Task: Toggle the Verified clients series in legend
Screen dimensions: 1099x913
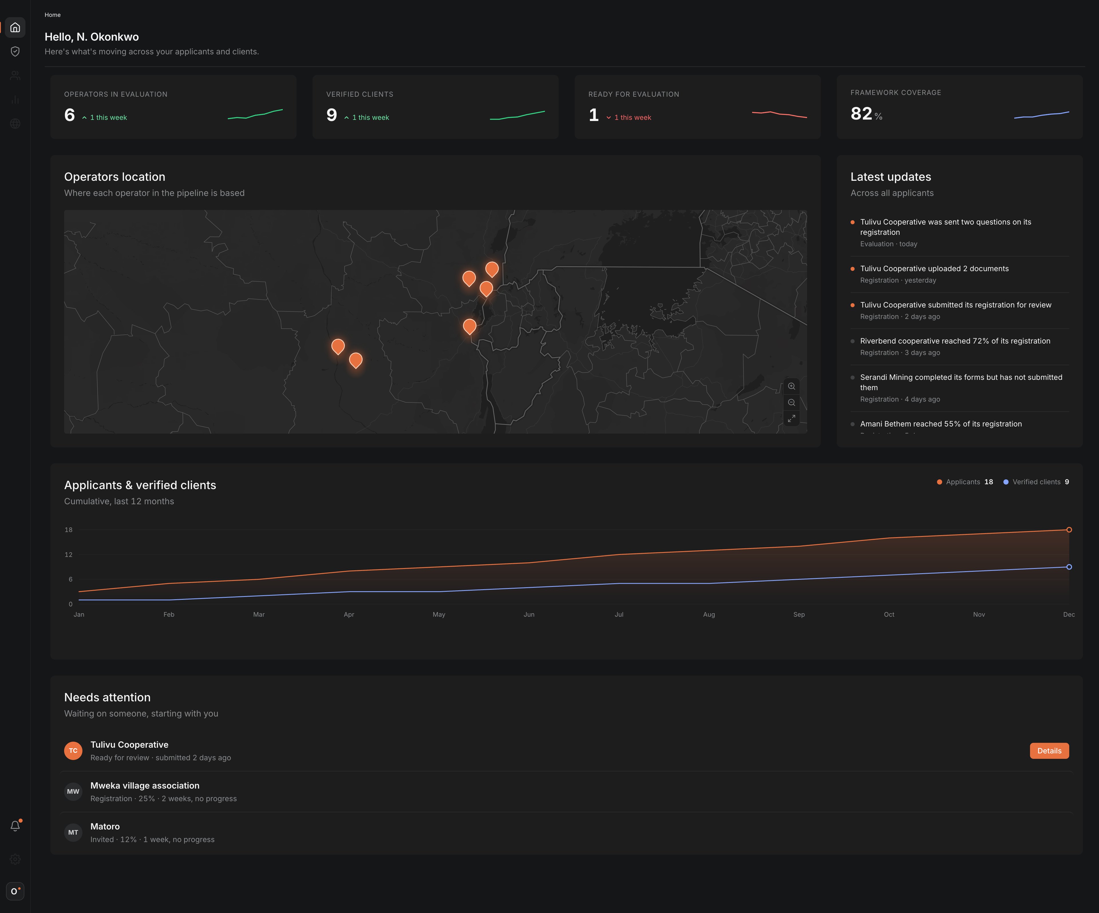Action: coord(1036,482)
